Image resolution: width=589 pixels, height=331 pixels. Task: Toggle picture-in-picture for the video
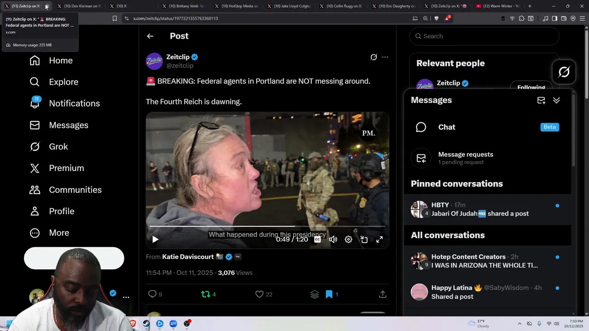click(364, 239)
